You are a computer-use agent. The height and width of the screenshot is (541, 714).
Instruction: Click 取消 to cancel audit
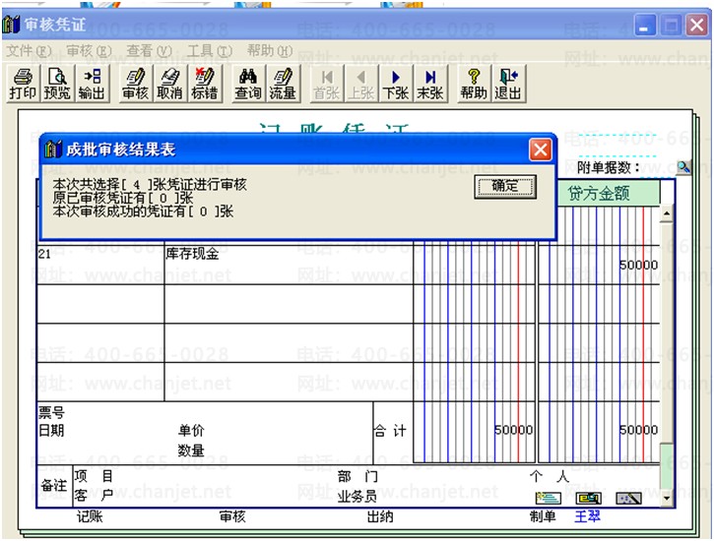[x=169, y=84]
